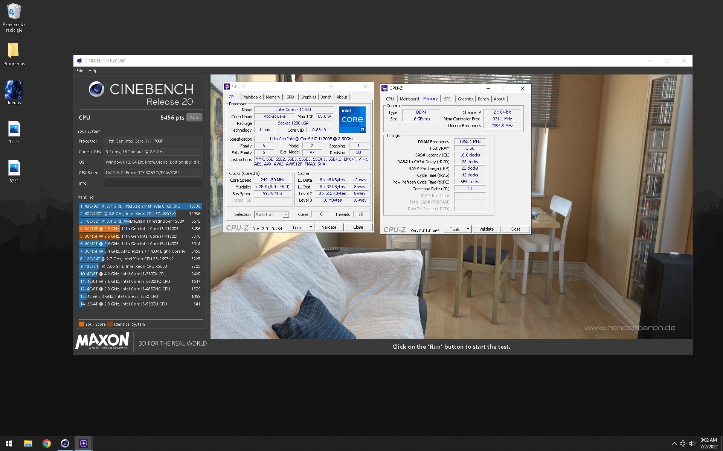Expand Tools dropdown arrow in right CPU-Z
Screen dimensions: 723x451
tap(468, 229)
